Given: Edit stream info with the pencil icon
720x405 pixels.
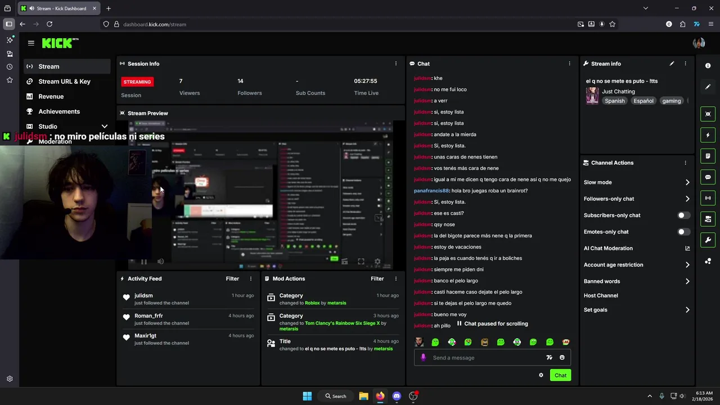Looking at the screenshot, I should pos(672,64).
